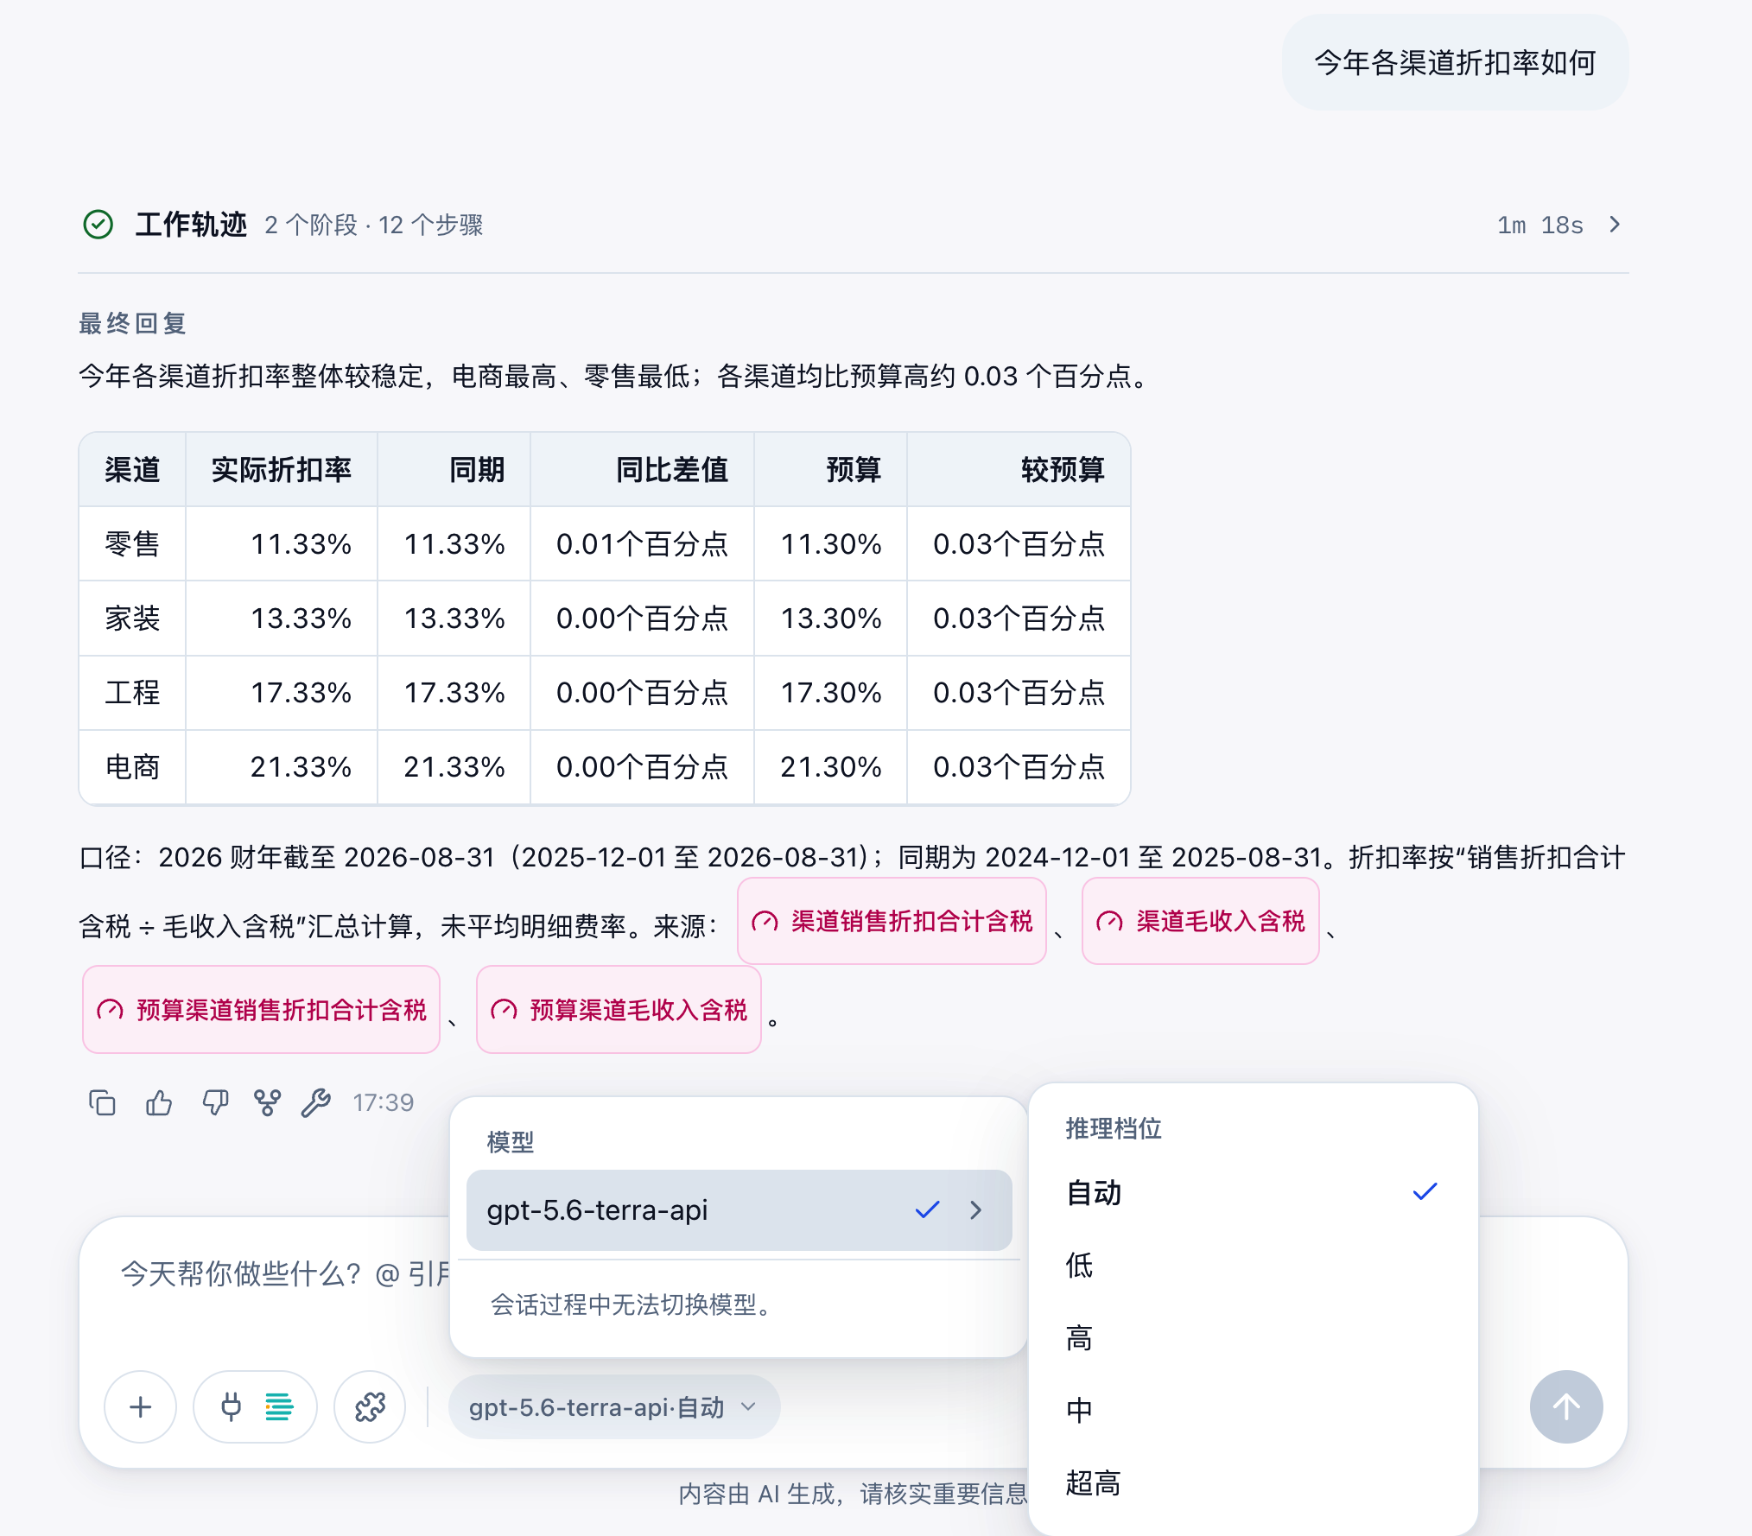Open submenu arrow on gpt-5.6-terra-api row

(x=976, y=1210)
